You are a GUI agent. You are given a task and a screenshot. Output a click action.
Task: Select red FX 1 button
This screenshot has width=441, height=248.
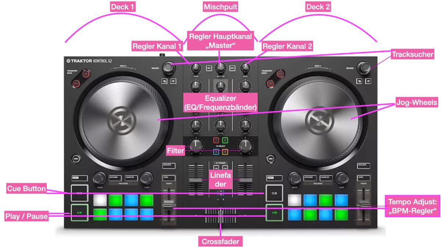[x=216, y=140]
